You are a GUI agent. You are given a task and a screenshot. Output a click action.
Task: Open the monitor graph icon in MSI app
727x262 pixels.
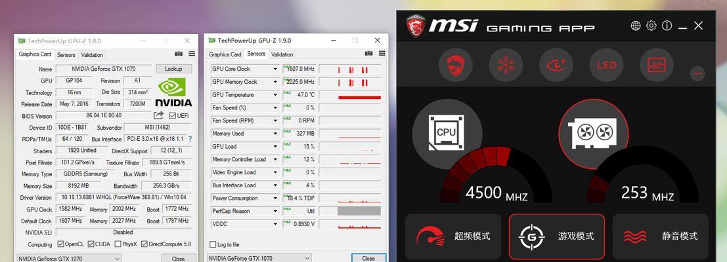click(657, 65)
